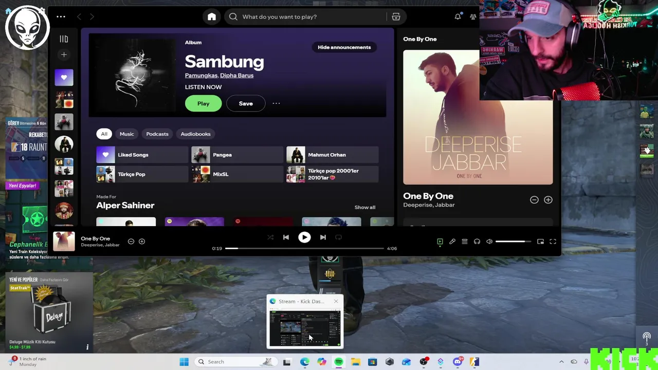The width and height of the screenshot is (658, 370).
Task: Enter full screen mode
Action: pos(553,242)
